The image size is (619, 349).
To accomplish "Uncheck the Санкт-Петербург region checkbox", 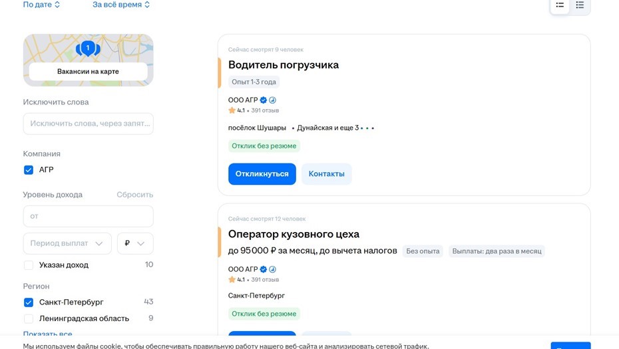I will coord(29,302).
